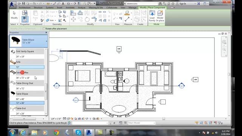242x136 pixels.
Task: Click the steering wheel icon in navigation bar
Action: 224,42
